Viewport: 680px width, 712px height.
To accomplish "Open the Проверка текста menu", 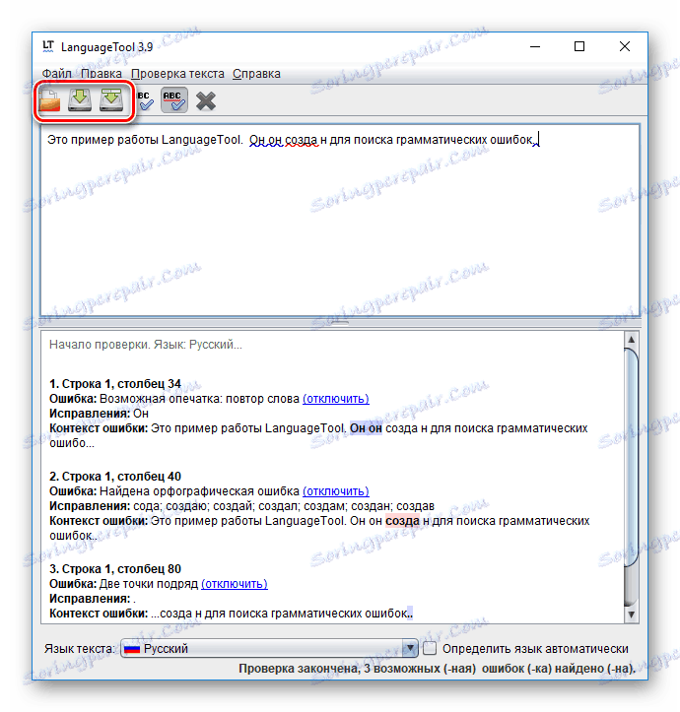I will [x=177, y=74].
